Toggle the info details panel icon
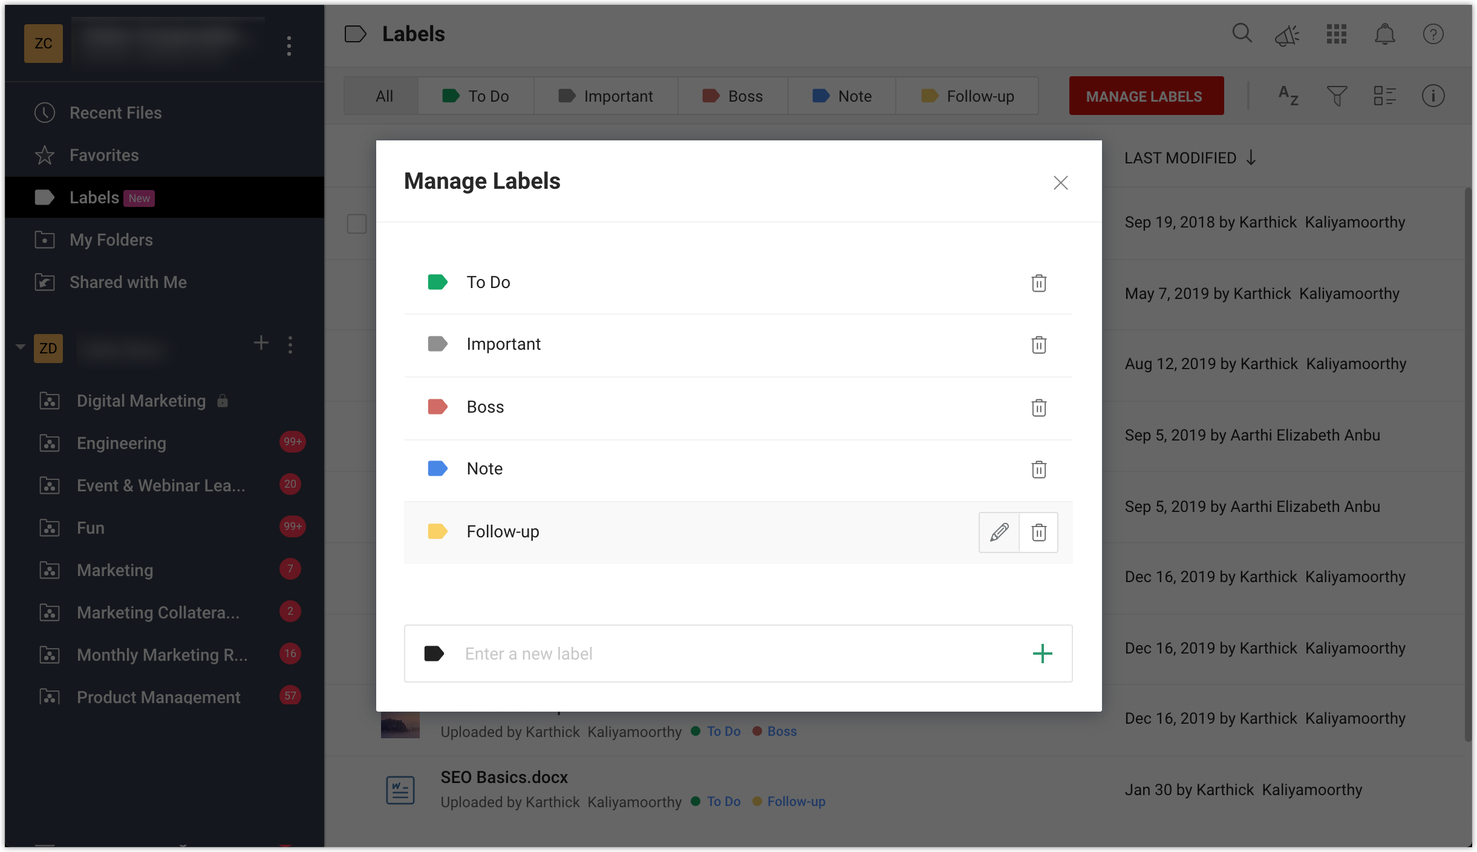Screen dimensions: 1477x852 [x=1433, y=96]
